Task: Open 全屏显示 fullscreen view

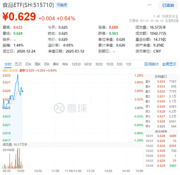Action: (x=169, y=64)
